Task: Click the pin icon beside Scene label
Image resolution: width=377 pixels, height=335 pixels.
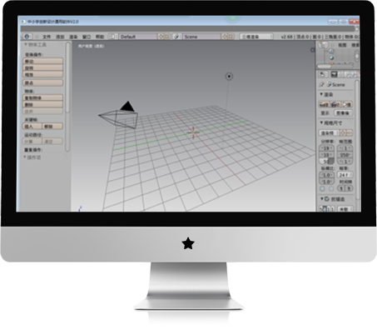Action: tap(321, 84)
